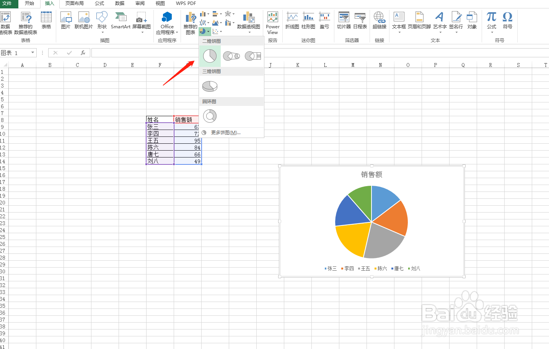
Task: Choose the pie-of-pie chart option
Action: coord(231,56)
